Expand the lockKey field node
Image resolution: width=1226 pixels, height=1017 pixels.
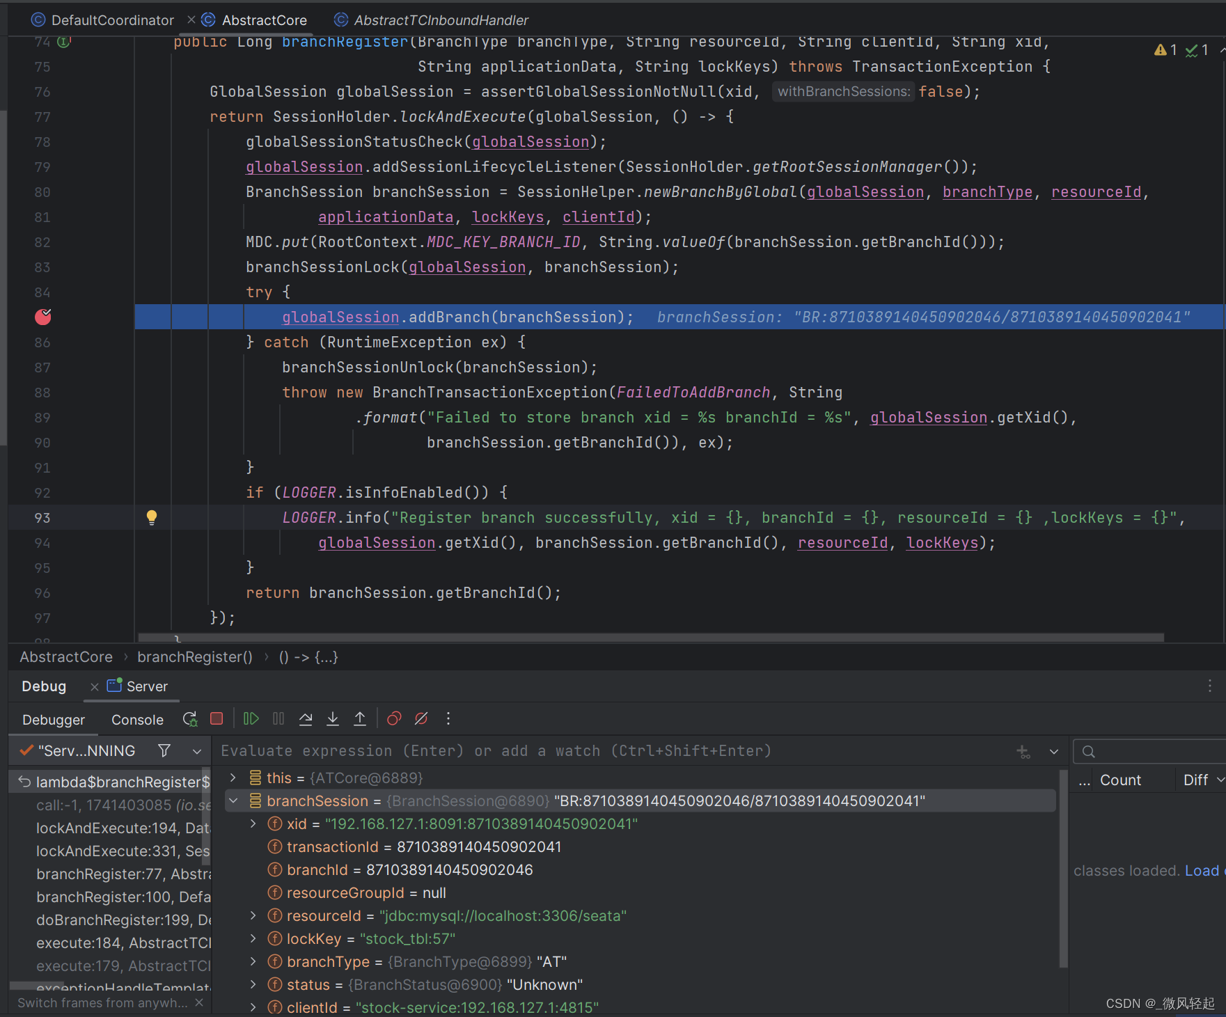tap(253, 938)
